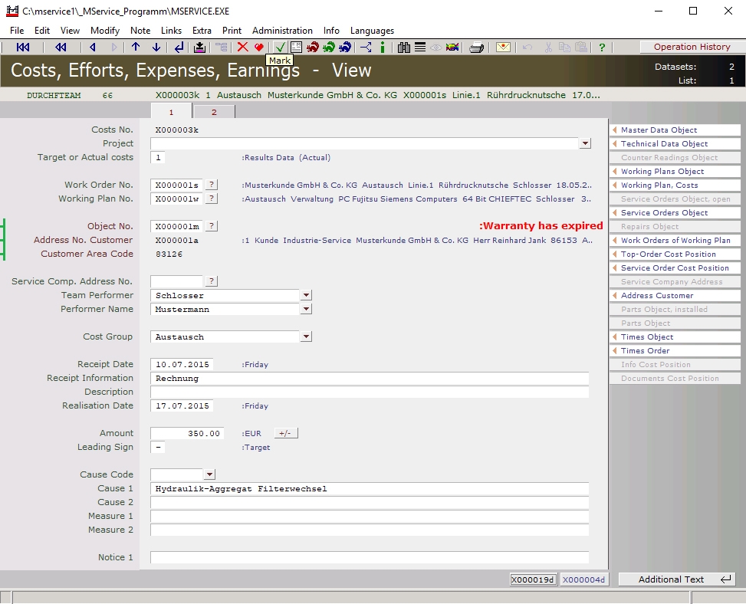Switch to dataset tab 2
Image resolution: width=746 pixels, height=604 pixels.
(x=214, y=113)
